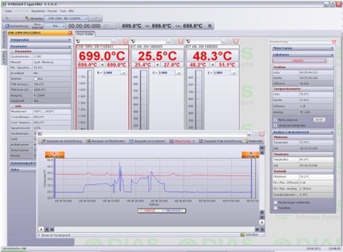The image size is (343, 252).
Task: Click the RESET button in Lokatoren
Action: point(319,120)
